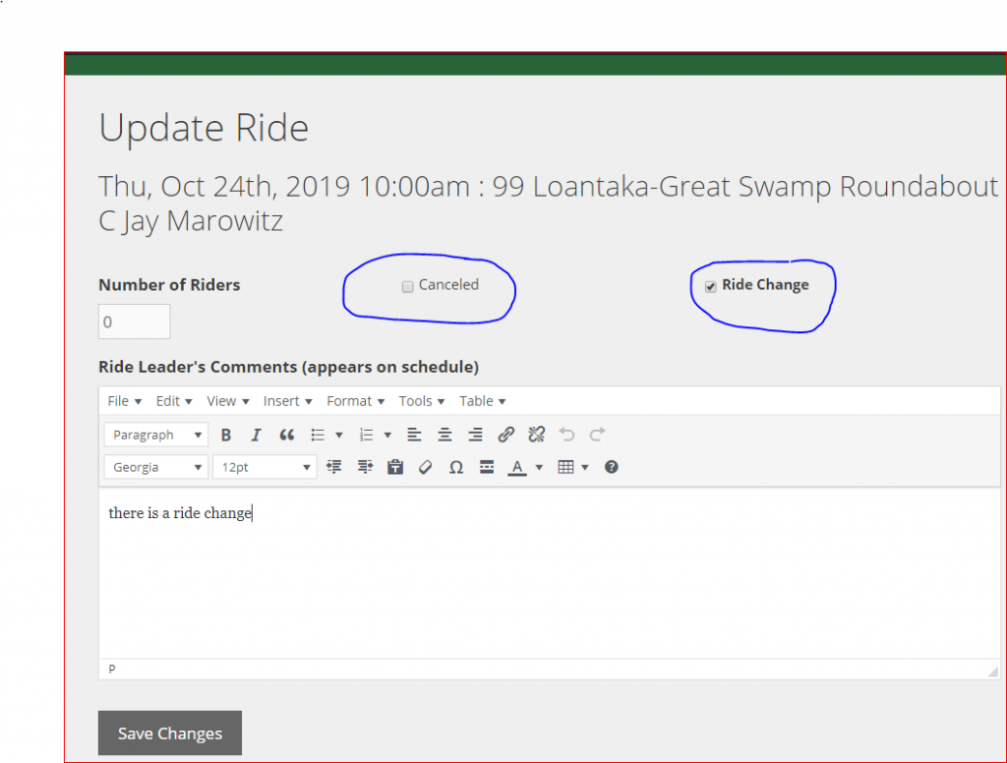Remove link with the unlink icon
Viewport: 1007px width, 763px height.
click(x=536, y=435)
